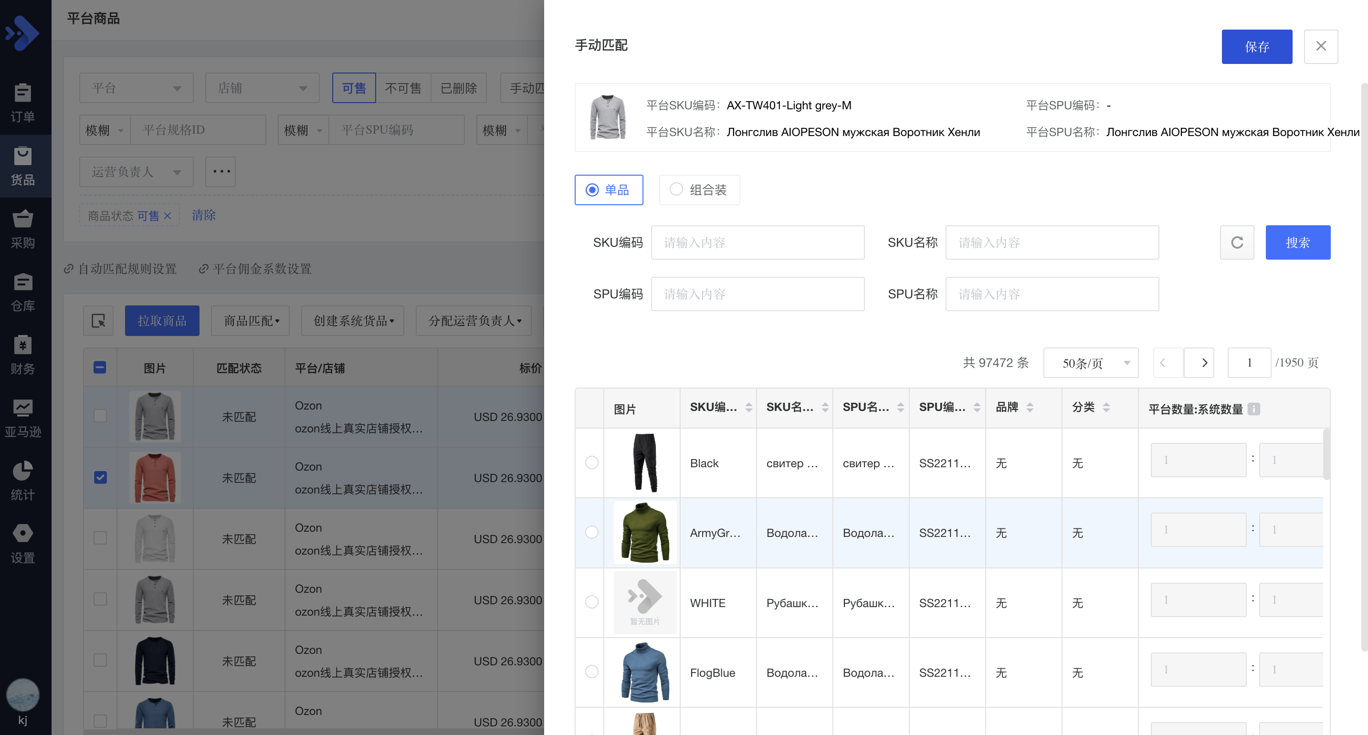1368x735 pixels.
Task: Click the 拉取商品 button
Action: pos(162,320)
